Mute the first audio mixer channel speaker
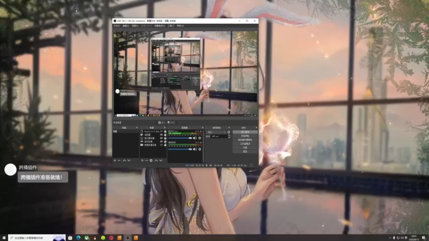Screen dimensions: 429x241 pos(195,138)
